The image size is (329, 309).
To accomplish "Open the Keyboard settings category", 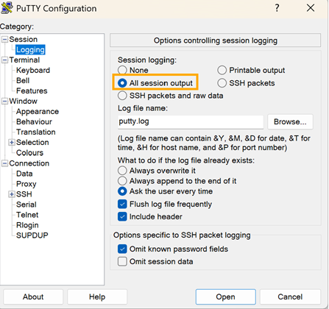I will coord(33,71).
